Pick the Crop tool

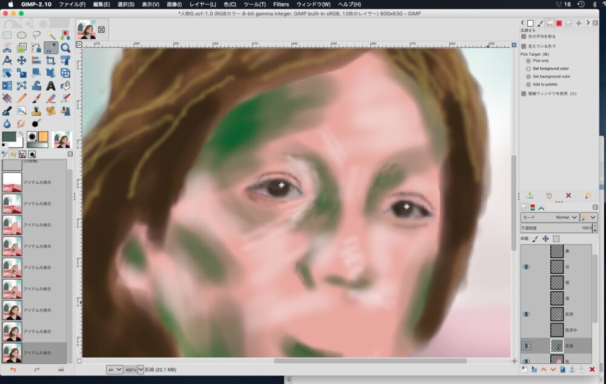point(51,60)
